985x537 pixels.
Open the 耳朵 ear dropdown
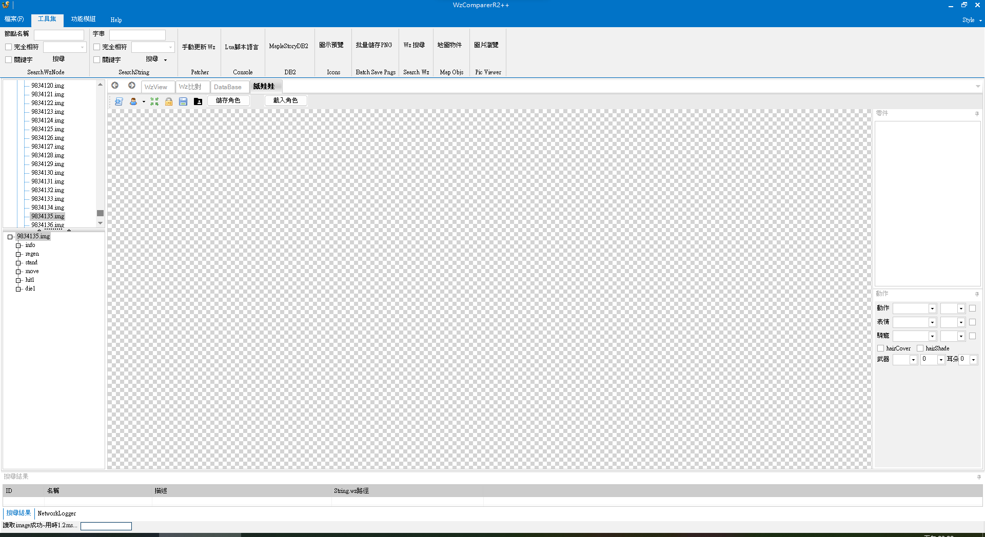click(973, 360)
